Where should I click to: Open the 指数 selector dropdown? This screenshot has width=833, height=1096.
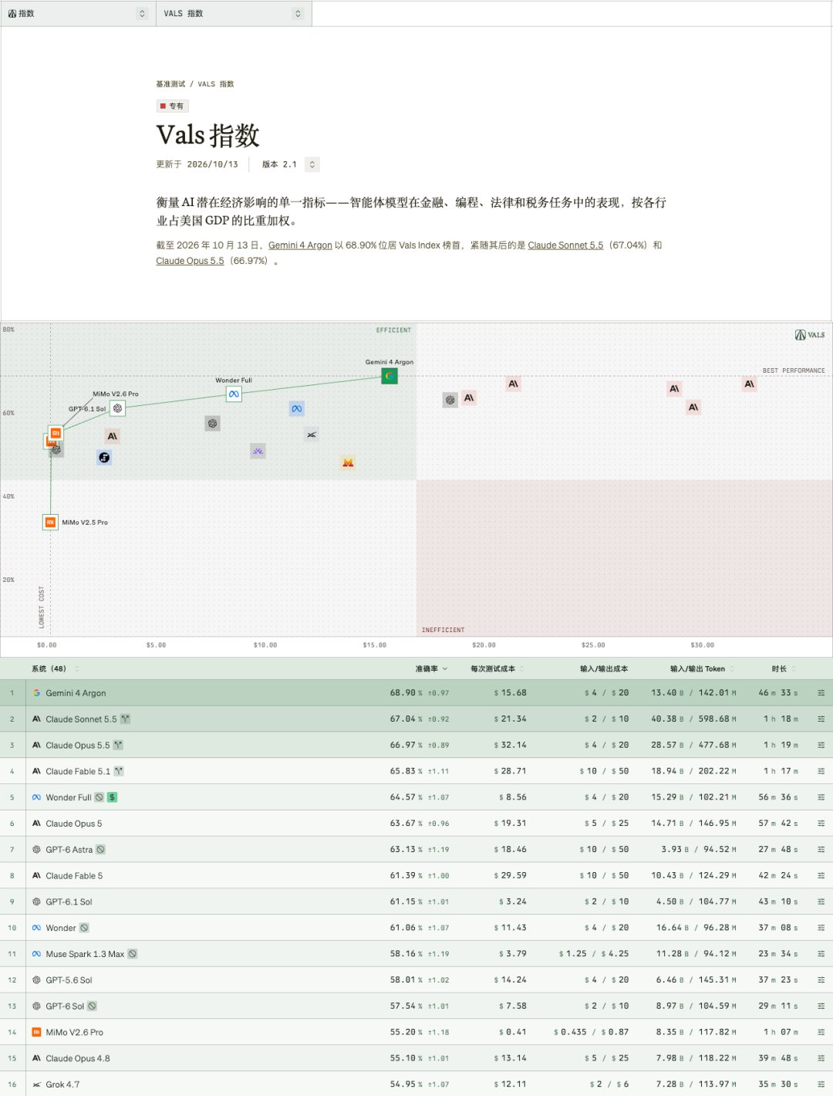coord(78,14)
